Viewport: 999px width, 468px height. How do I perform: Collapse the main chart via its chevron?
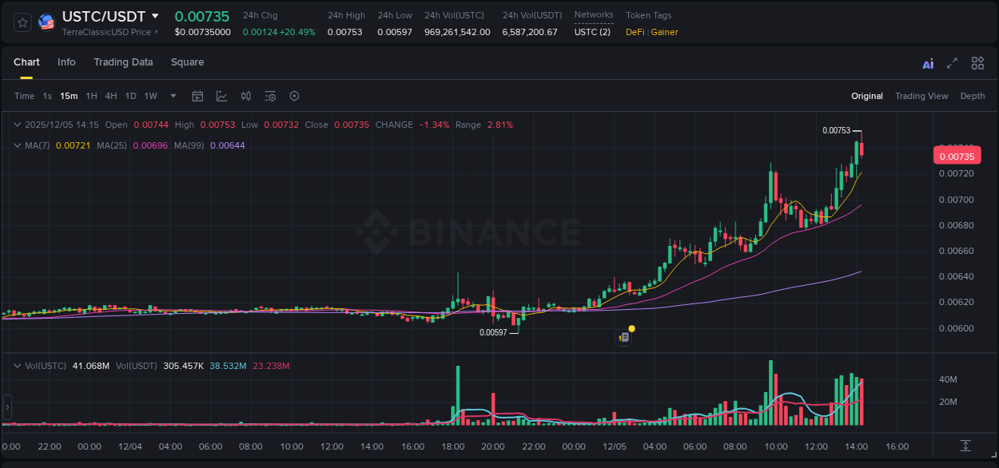click(x=17, y=125)
